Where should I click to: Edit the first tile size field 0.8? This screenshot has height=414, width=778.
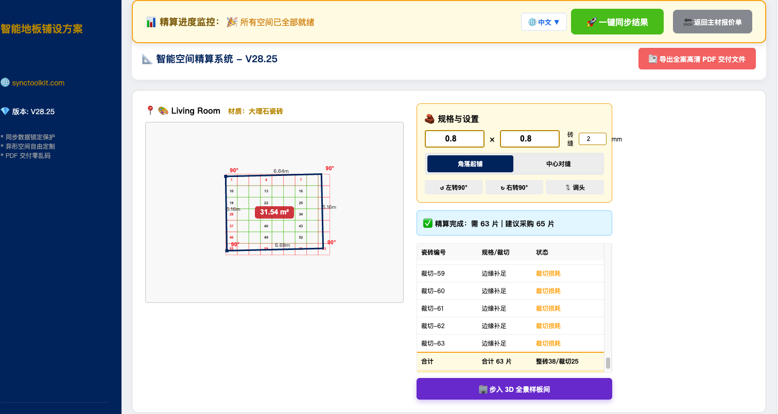click(455, 139)
